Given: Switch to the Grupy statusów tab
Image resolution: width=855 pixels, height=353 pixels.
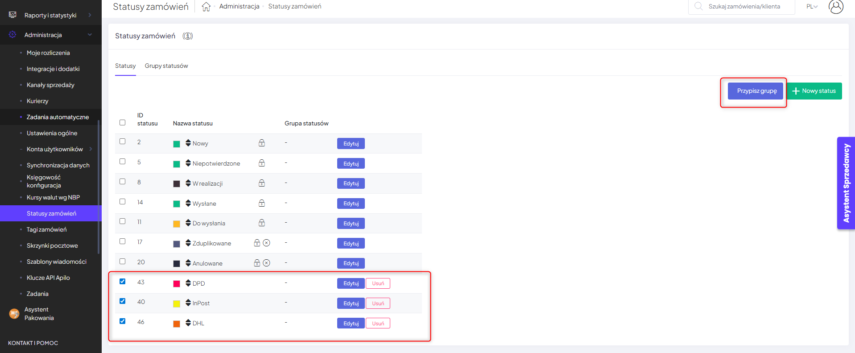Looking at the screenshot, I should pyautogui.click(x=166, y=66).
